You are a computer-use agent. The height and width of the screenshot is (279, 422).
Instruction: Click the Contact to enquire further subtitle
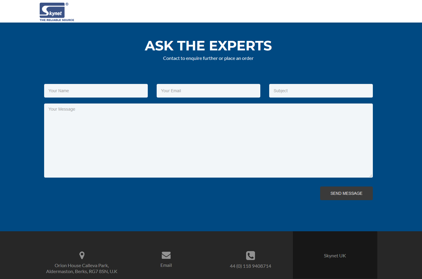point(208,58)
